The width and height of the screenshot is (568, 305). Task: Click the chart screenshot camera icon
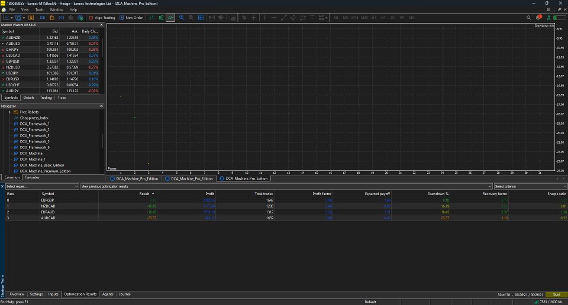(233, 17)
